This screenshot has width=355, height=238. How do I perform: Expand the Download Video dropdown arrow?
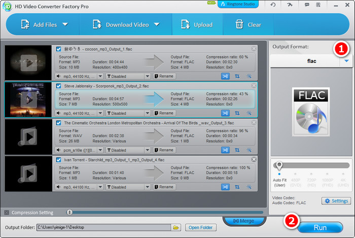(157, 24)
